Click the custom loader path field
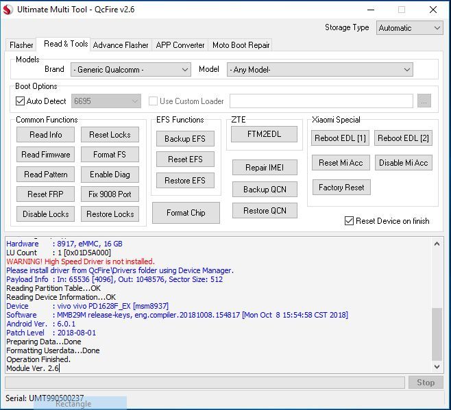Viewport: 451px width, 410px height. (x=321, y=101)
